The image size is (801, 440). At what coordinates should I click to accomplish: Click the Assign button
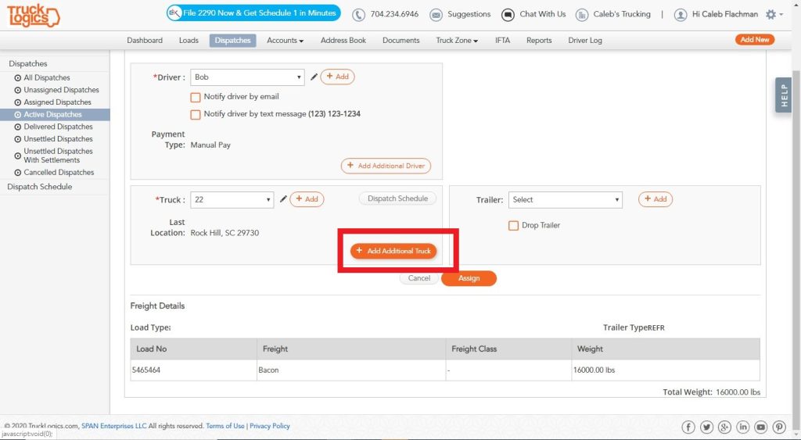pyautogui.click(x=469, y=278)
